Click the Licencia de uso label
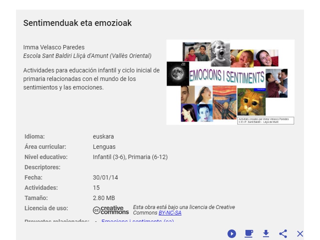 [46, 208]
